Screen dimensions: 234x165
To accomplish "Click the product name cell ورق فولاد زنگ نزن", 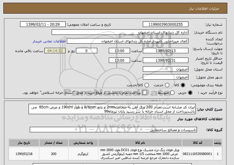I will (x=140, y=154).
